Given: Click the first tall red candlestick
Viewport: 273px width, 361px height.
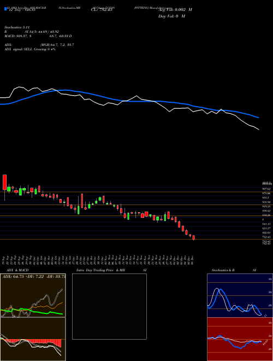Looking at the screenshot, I should (4, 182).
